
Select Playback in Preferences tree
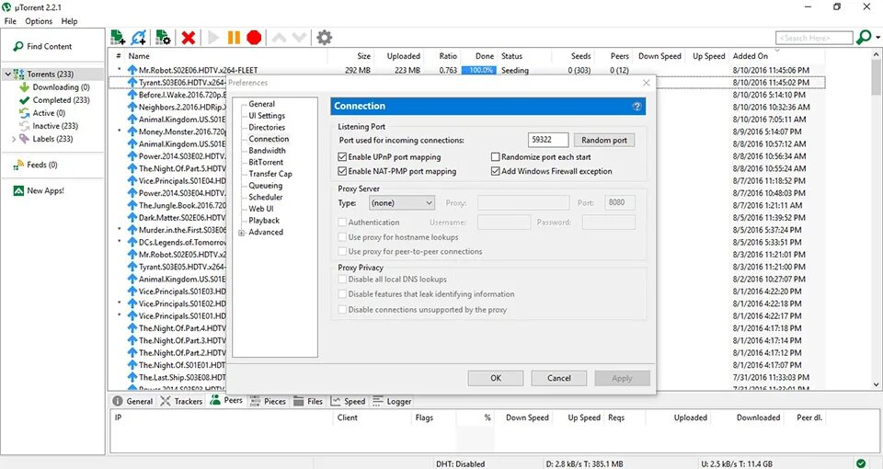click(x=264, y=221)
